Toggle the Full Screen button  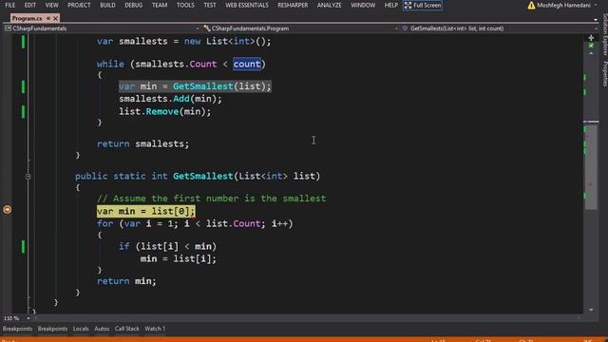(x=423, y=5)
